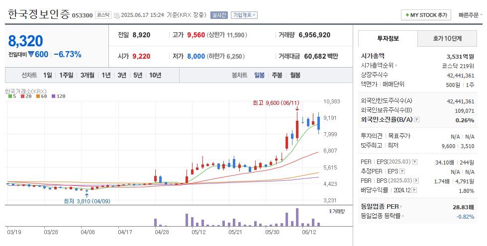487x246 pixels.
Task: Click the 시가총액 value 3,531억원
Action: (460, 57)
